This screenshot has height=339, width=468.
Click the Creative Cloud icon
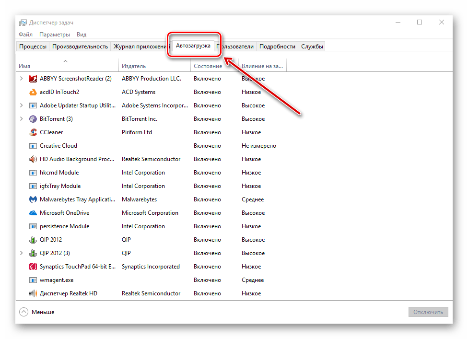(33, 146)
